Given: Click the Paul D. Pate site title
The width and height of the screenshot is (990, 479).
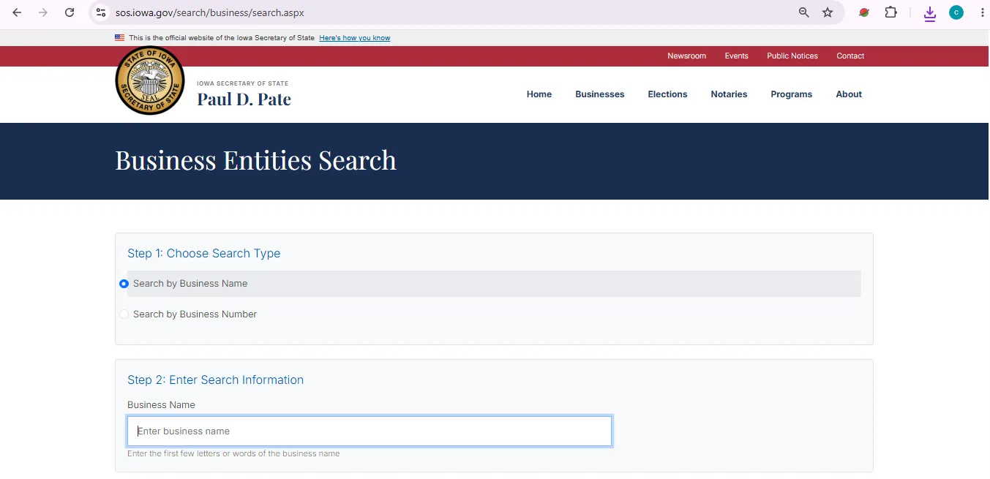Looking at the screenshot, I should (x=244, y=99).
